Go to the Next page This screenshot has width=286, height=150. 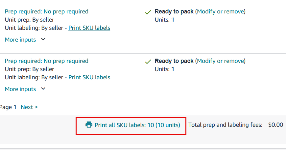[x=29, y=107]
